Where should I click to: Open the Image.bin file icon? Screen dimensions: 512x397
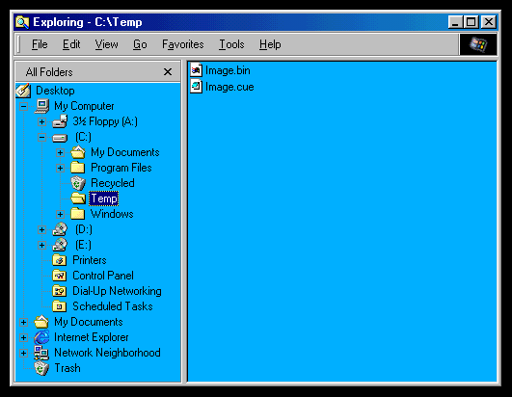pos(197,70)
